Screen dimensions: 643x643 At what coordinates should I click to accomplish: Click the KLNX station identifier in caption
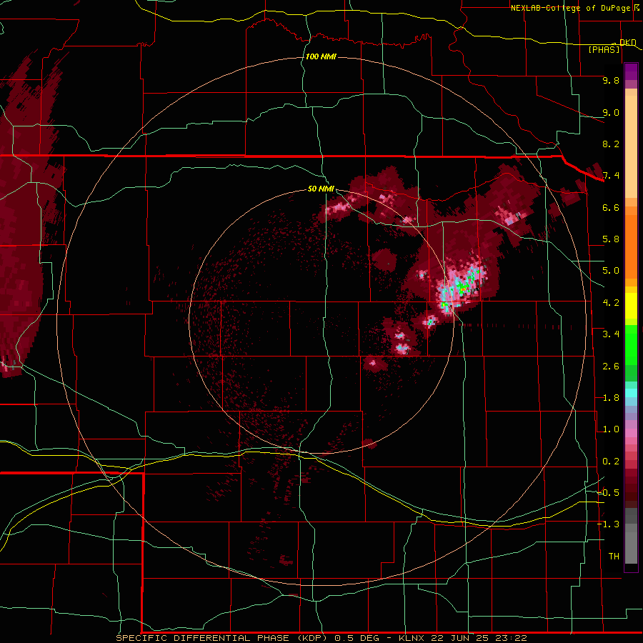coord(412,638)
